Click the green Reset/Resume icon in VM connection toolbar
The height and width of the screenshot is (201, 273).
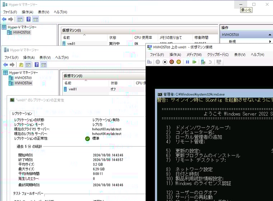pos(194,62)
